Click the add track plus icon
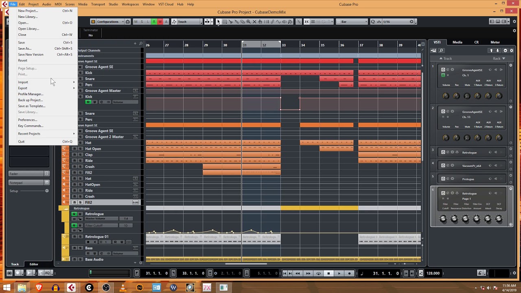This screenshot has width=521, height=293. 135,44
